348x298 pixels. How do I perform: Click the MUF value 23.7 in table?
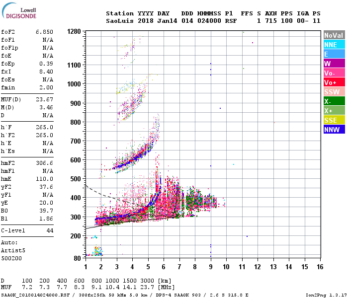click(147, 287)
